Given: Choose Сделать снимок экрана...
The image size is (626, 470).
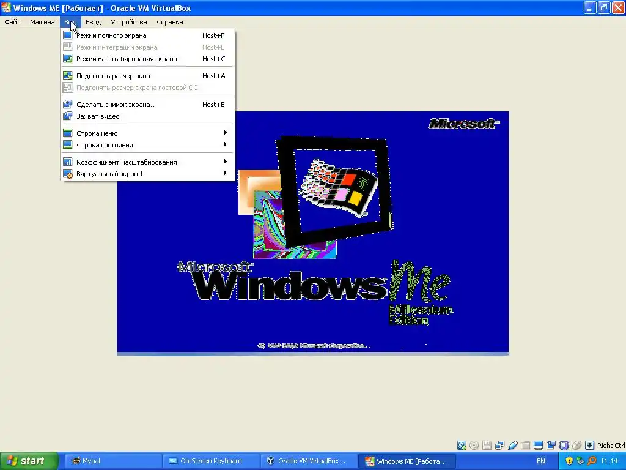Looking at the screenshot, I should tap(147, 105).
